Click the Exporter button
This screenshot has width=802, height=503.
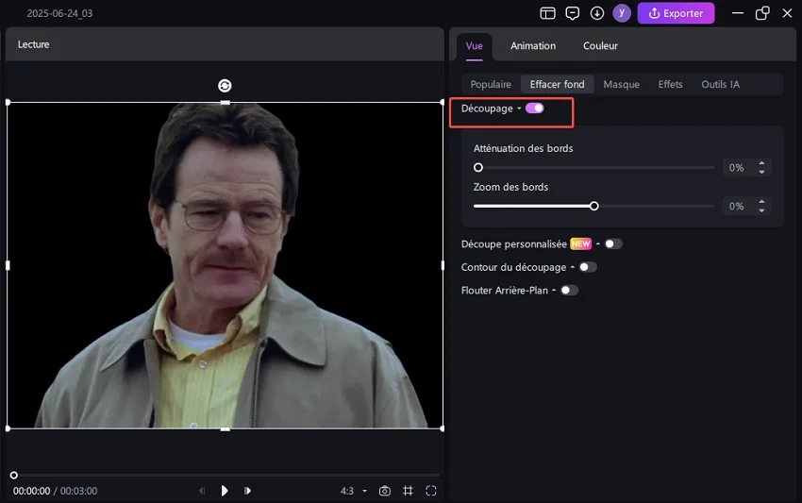677,13
